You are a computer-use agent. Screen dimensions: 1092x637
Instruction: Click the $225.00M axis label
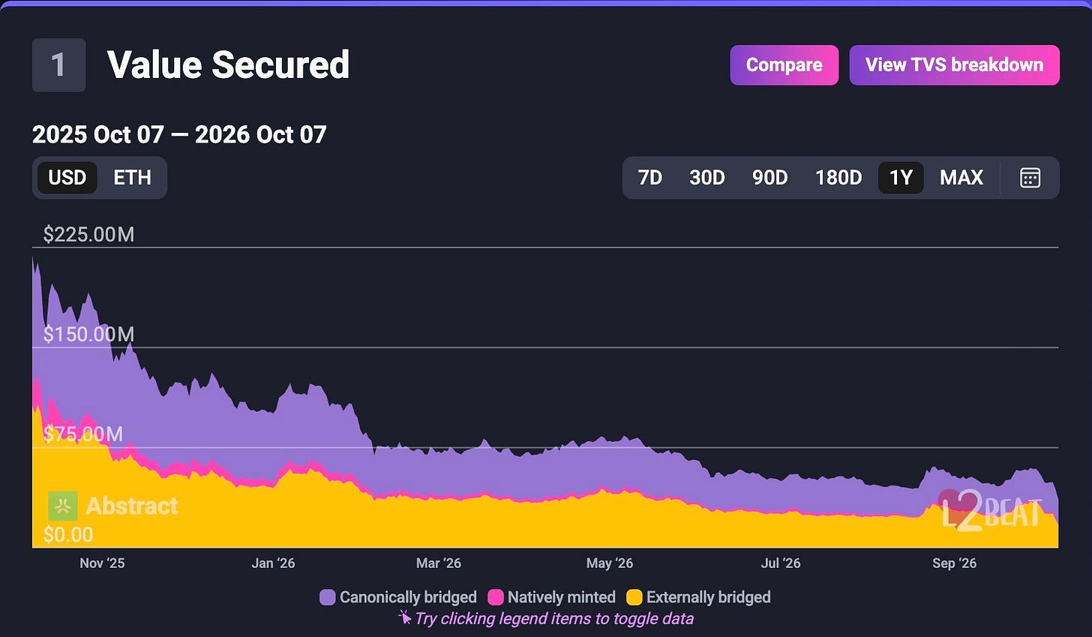[x=88, y=235]
